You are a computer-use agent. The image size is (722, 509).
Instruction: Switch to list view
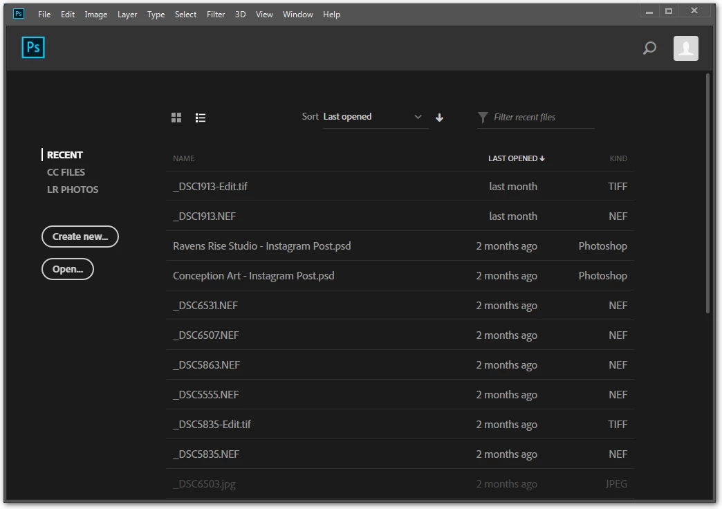pos(201,118)
